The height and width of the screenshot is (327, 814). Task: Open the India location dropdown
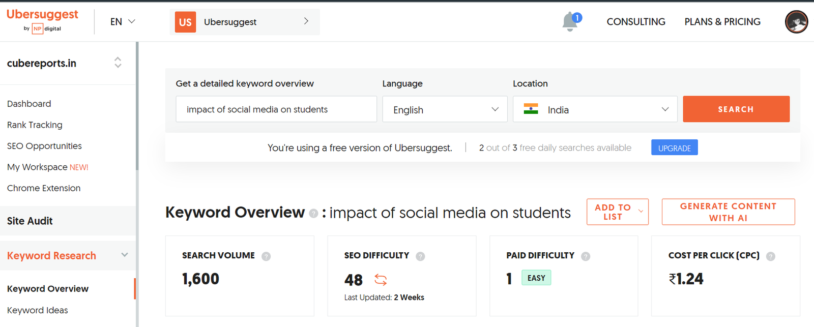pos(595,109)
